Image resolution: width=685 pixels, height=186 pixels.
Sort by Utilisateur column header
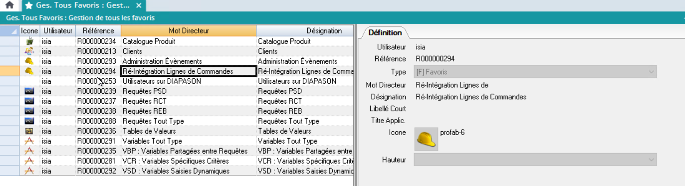[x=57, y=31]
